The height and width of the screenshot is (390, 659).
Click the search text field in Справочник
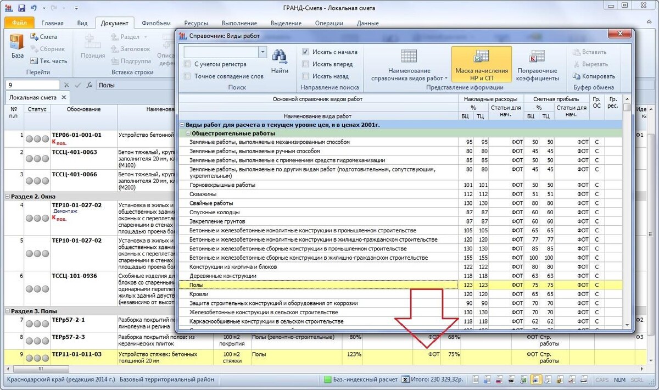click(221, 52)
